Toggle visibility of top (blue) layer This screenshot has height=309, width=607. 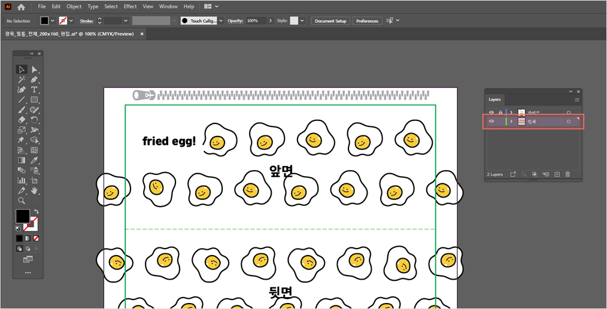coord(491,113)
